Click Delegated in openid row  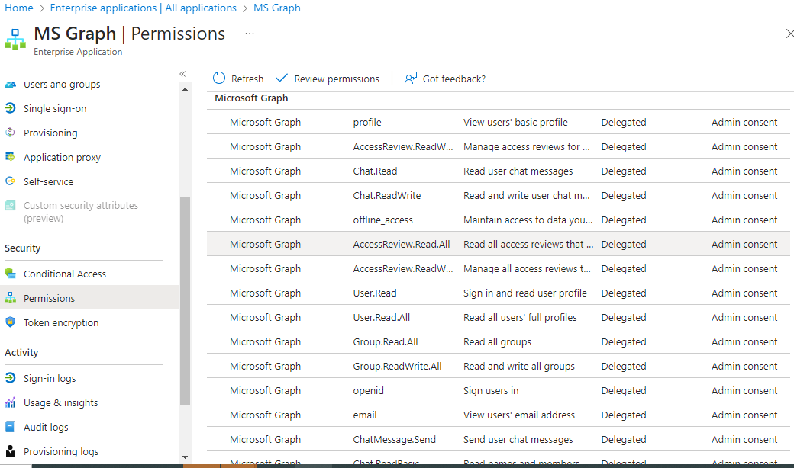click(623, 391)
